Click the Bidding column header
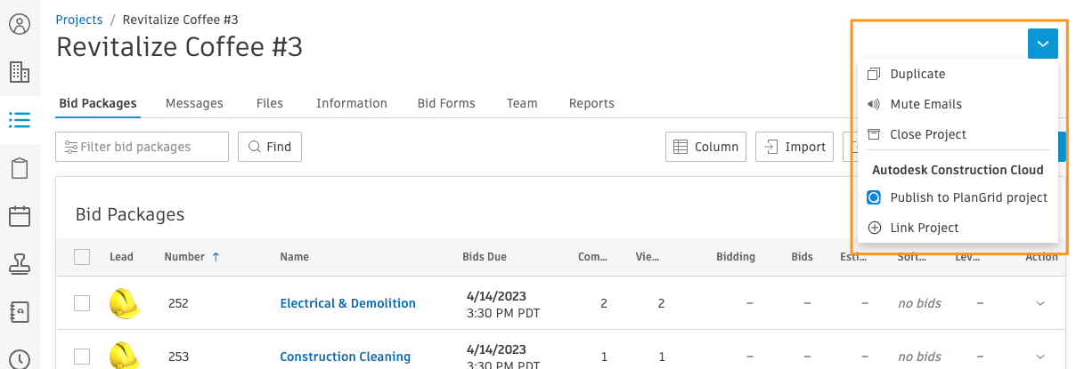This screenshot has width=1076, height=369. click(x=736, y=257)
